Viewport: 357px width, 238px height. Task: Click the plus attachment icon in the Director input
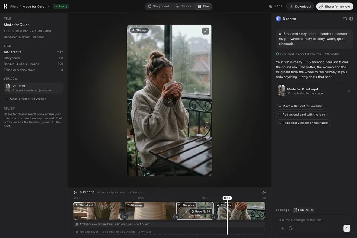(283, 228)
